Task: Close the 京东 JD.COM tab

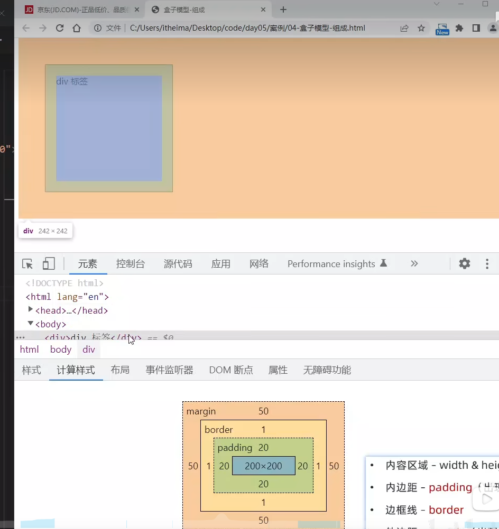Action: pyautogui.click(x=137, y=10)
